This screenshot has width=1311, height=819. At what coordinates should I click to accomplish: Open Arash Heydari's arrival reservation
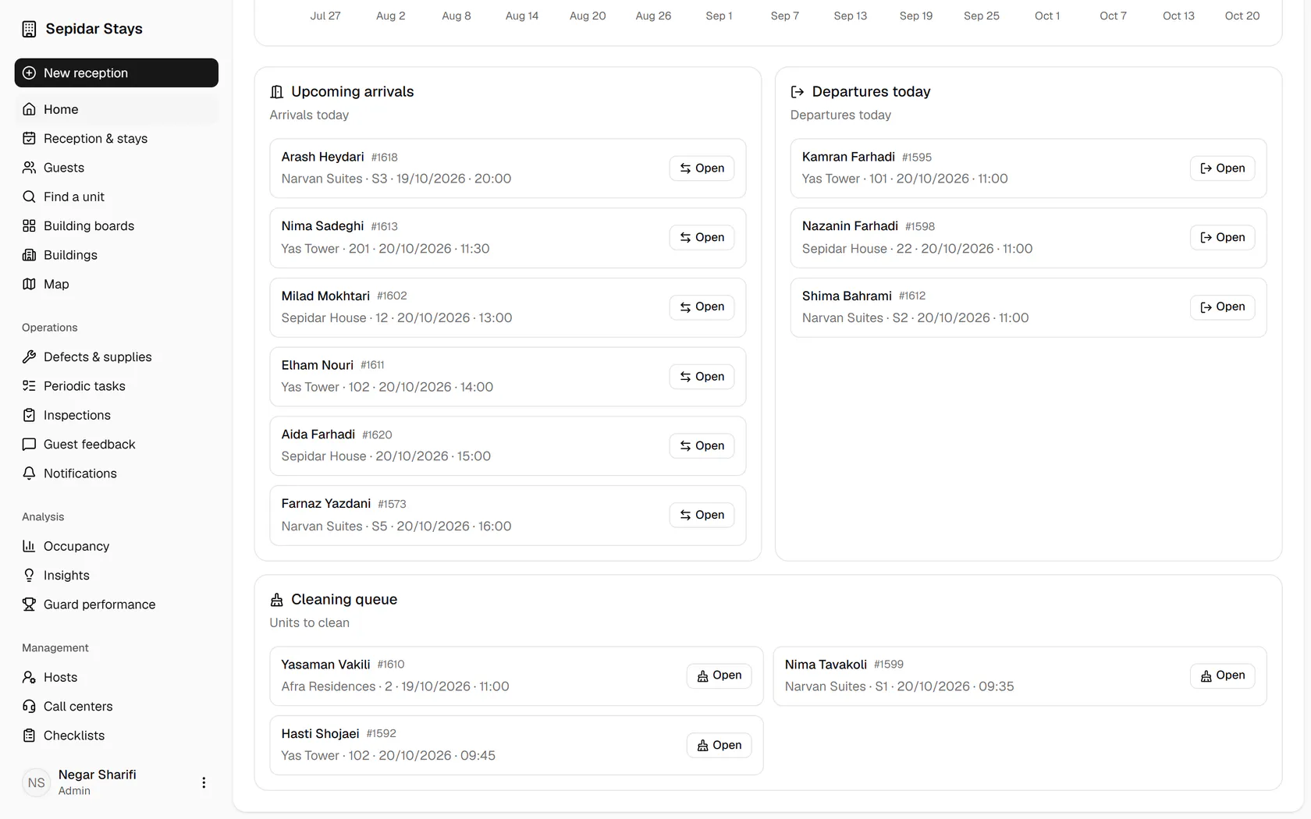pos(702,168)
